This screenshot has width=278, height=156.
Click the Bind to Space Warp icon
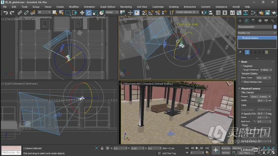[33, 13]
